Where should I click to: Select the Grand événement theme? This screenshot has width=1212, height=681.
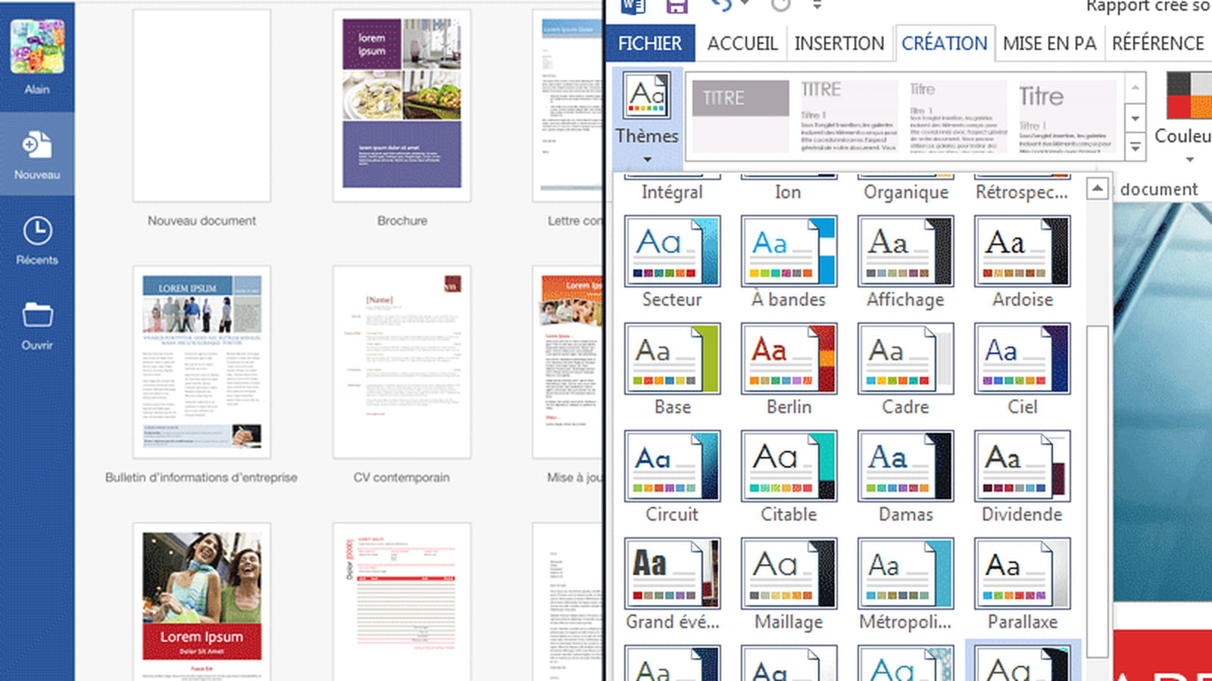click(672, 584)
